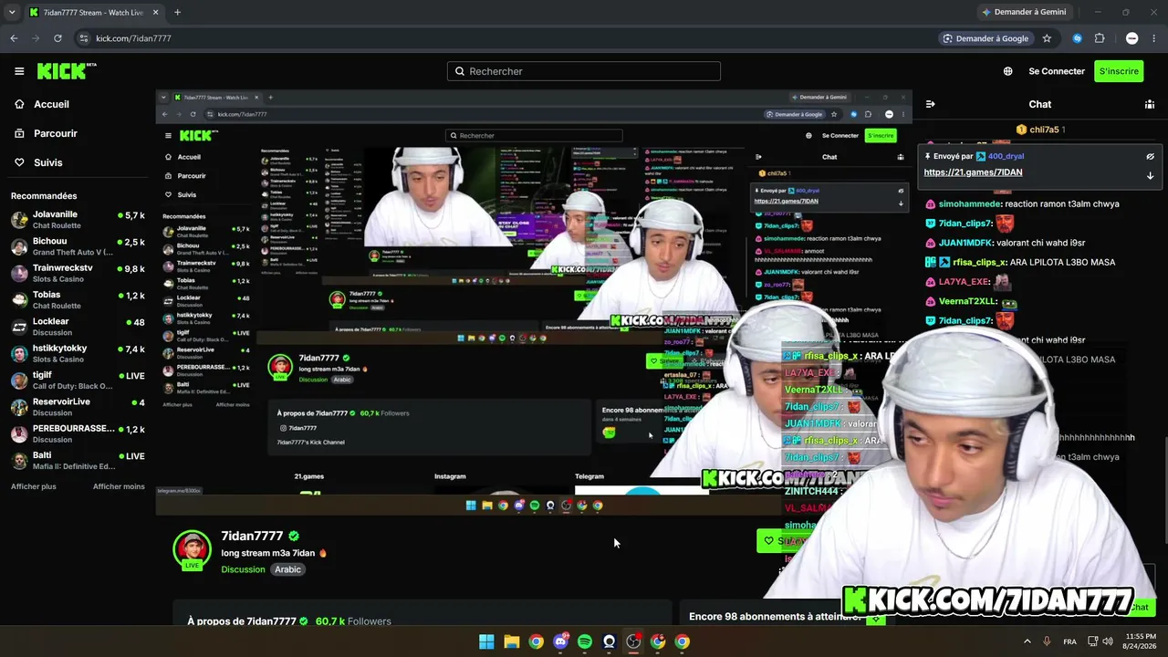Close the 7idan7777 Stream tab
This screenshot has width=1168, height=657.
(x=154, y=13)
